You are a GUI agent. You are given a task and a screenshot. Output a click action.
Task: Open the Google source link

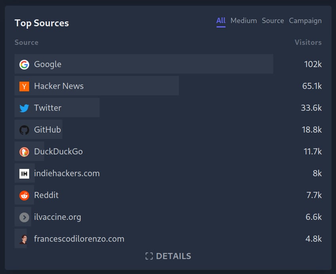(48, 64)
